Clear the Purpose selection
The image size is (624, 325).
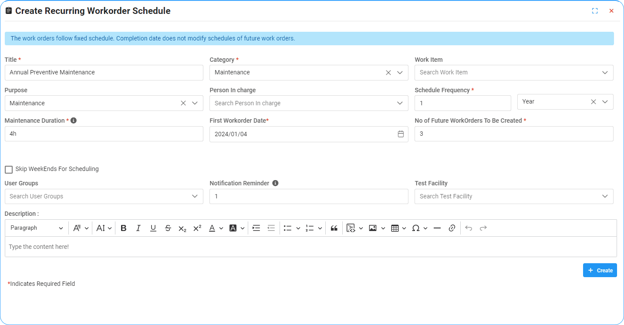pos(183,103)
